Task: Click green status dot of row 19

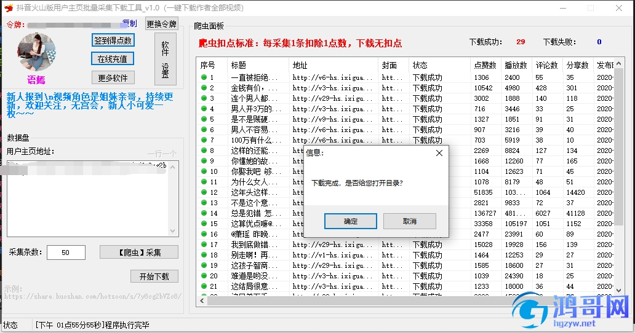Action: tap(204, 265)
